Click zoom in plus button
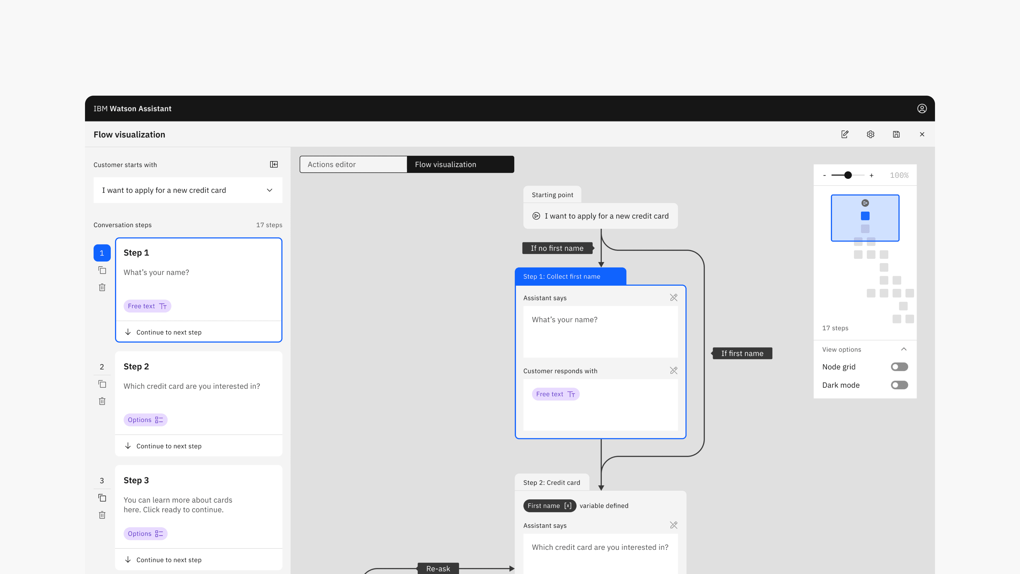Image resolution: width=1020 pixels, height=574 pixels. point(872,175)
